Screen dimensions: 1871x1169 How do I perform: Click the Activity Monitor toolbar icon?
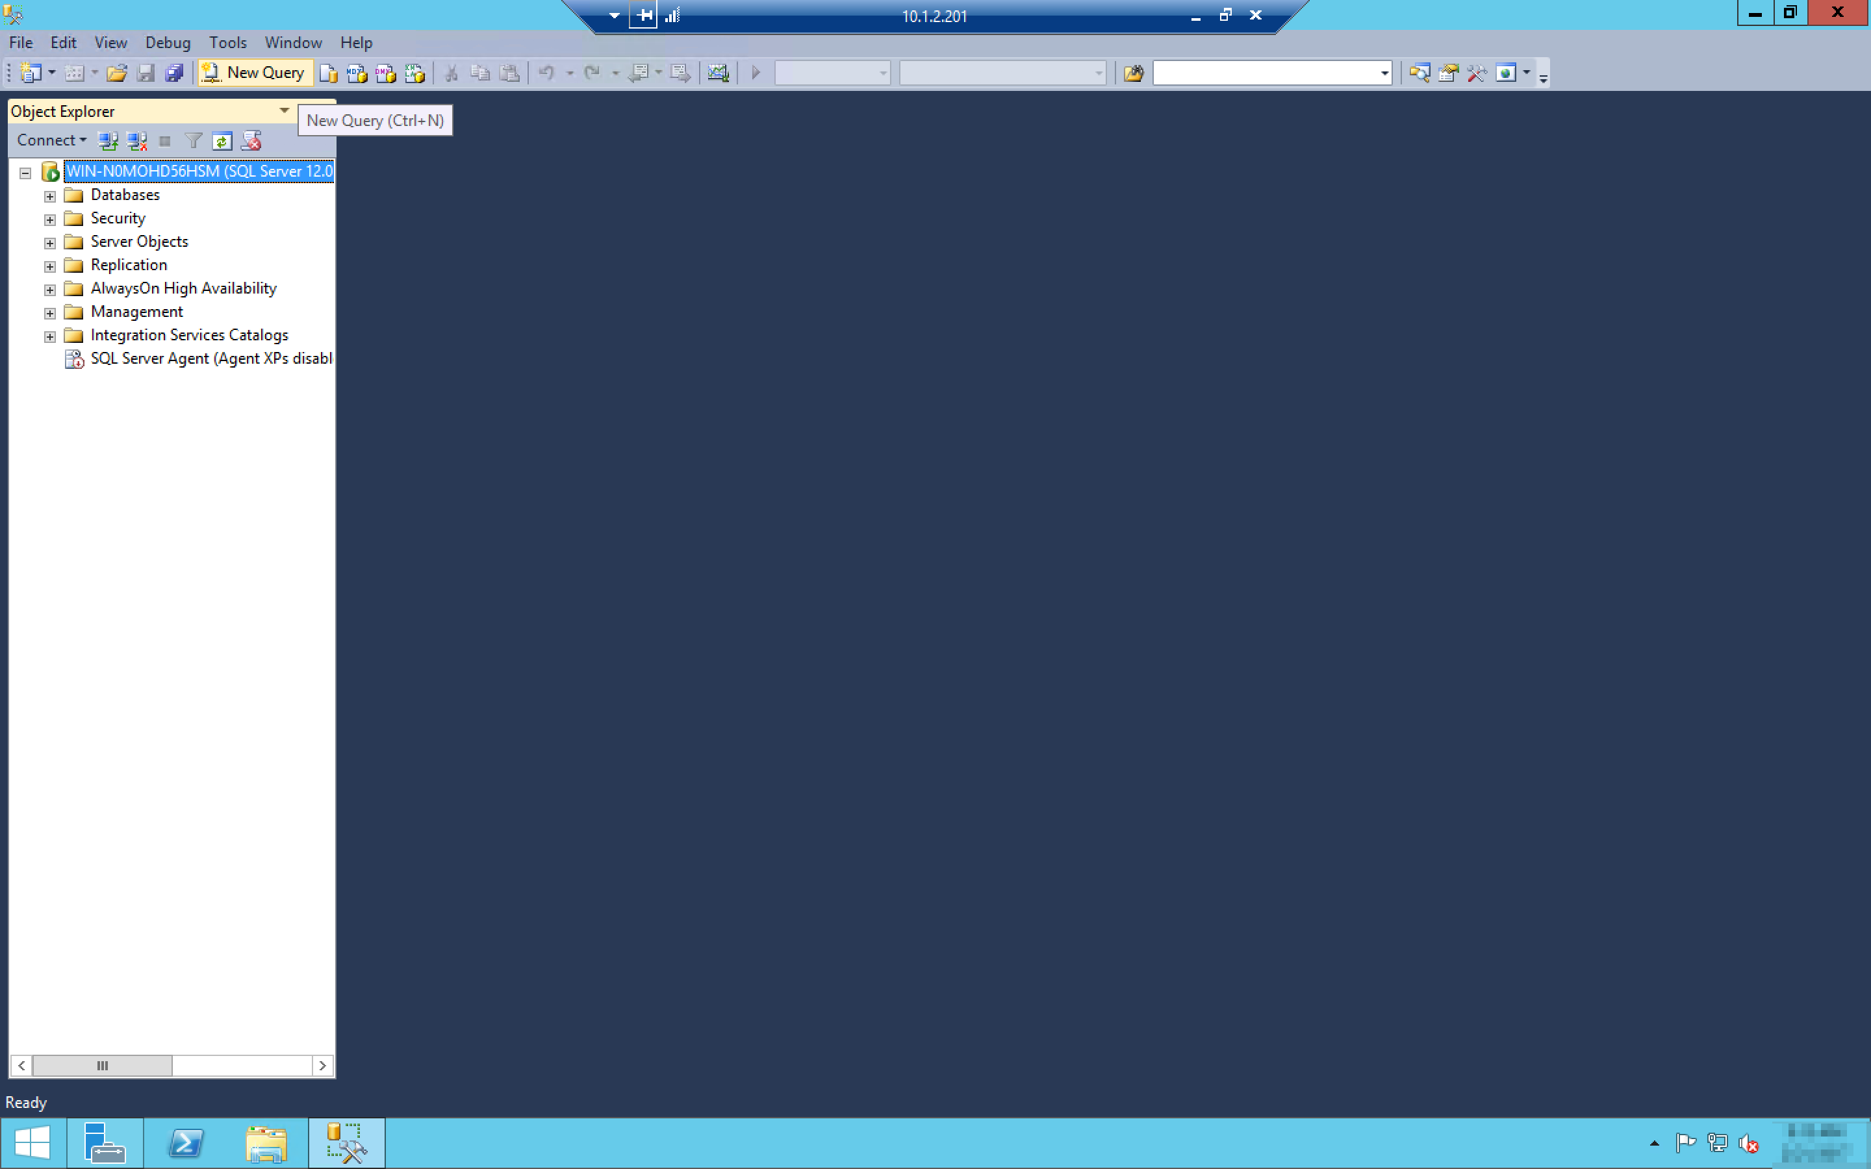[x=719, y=73]
